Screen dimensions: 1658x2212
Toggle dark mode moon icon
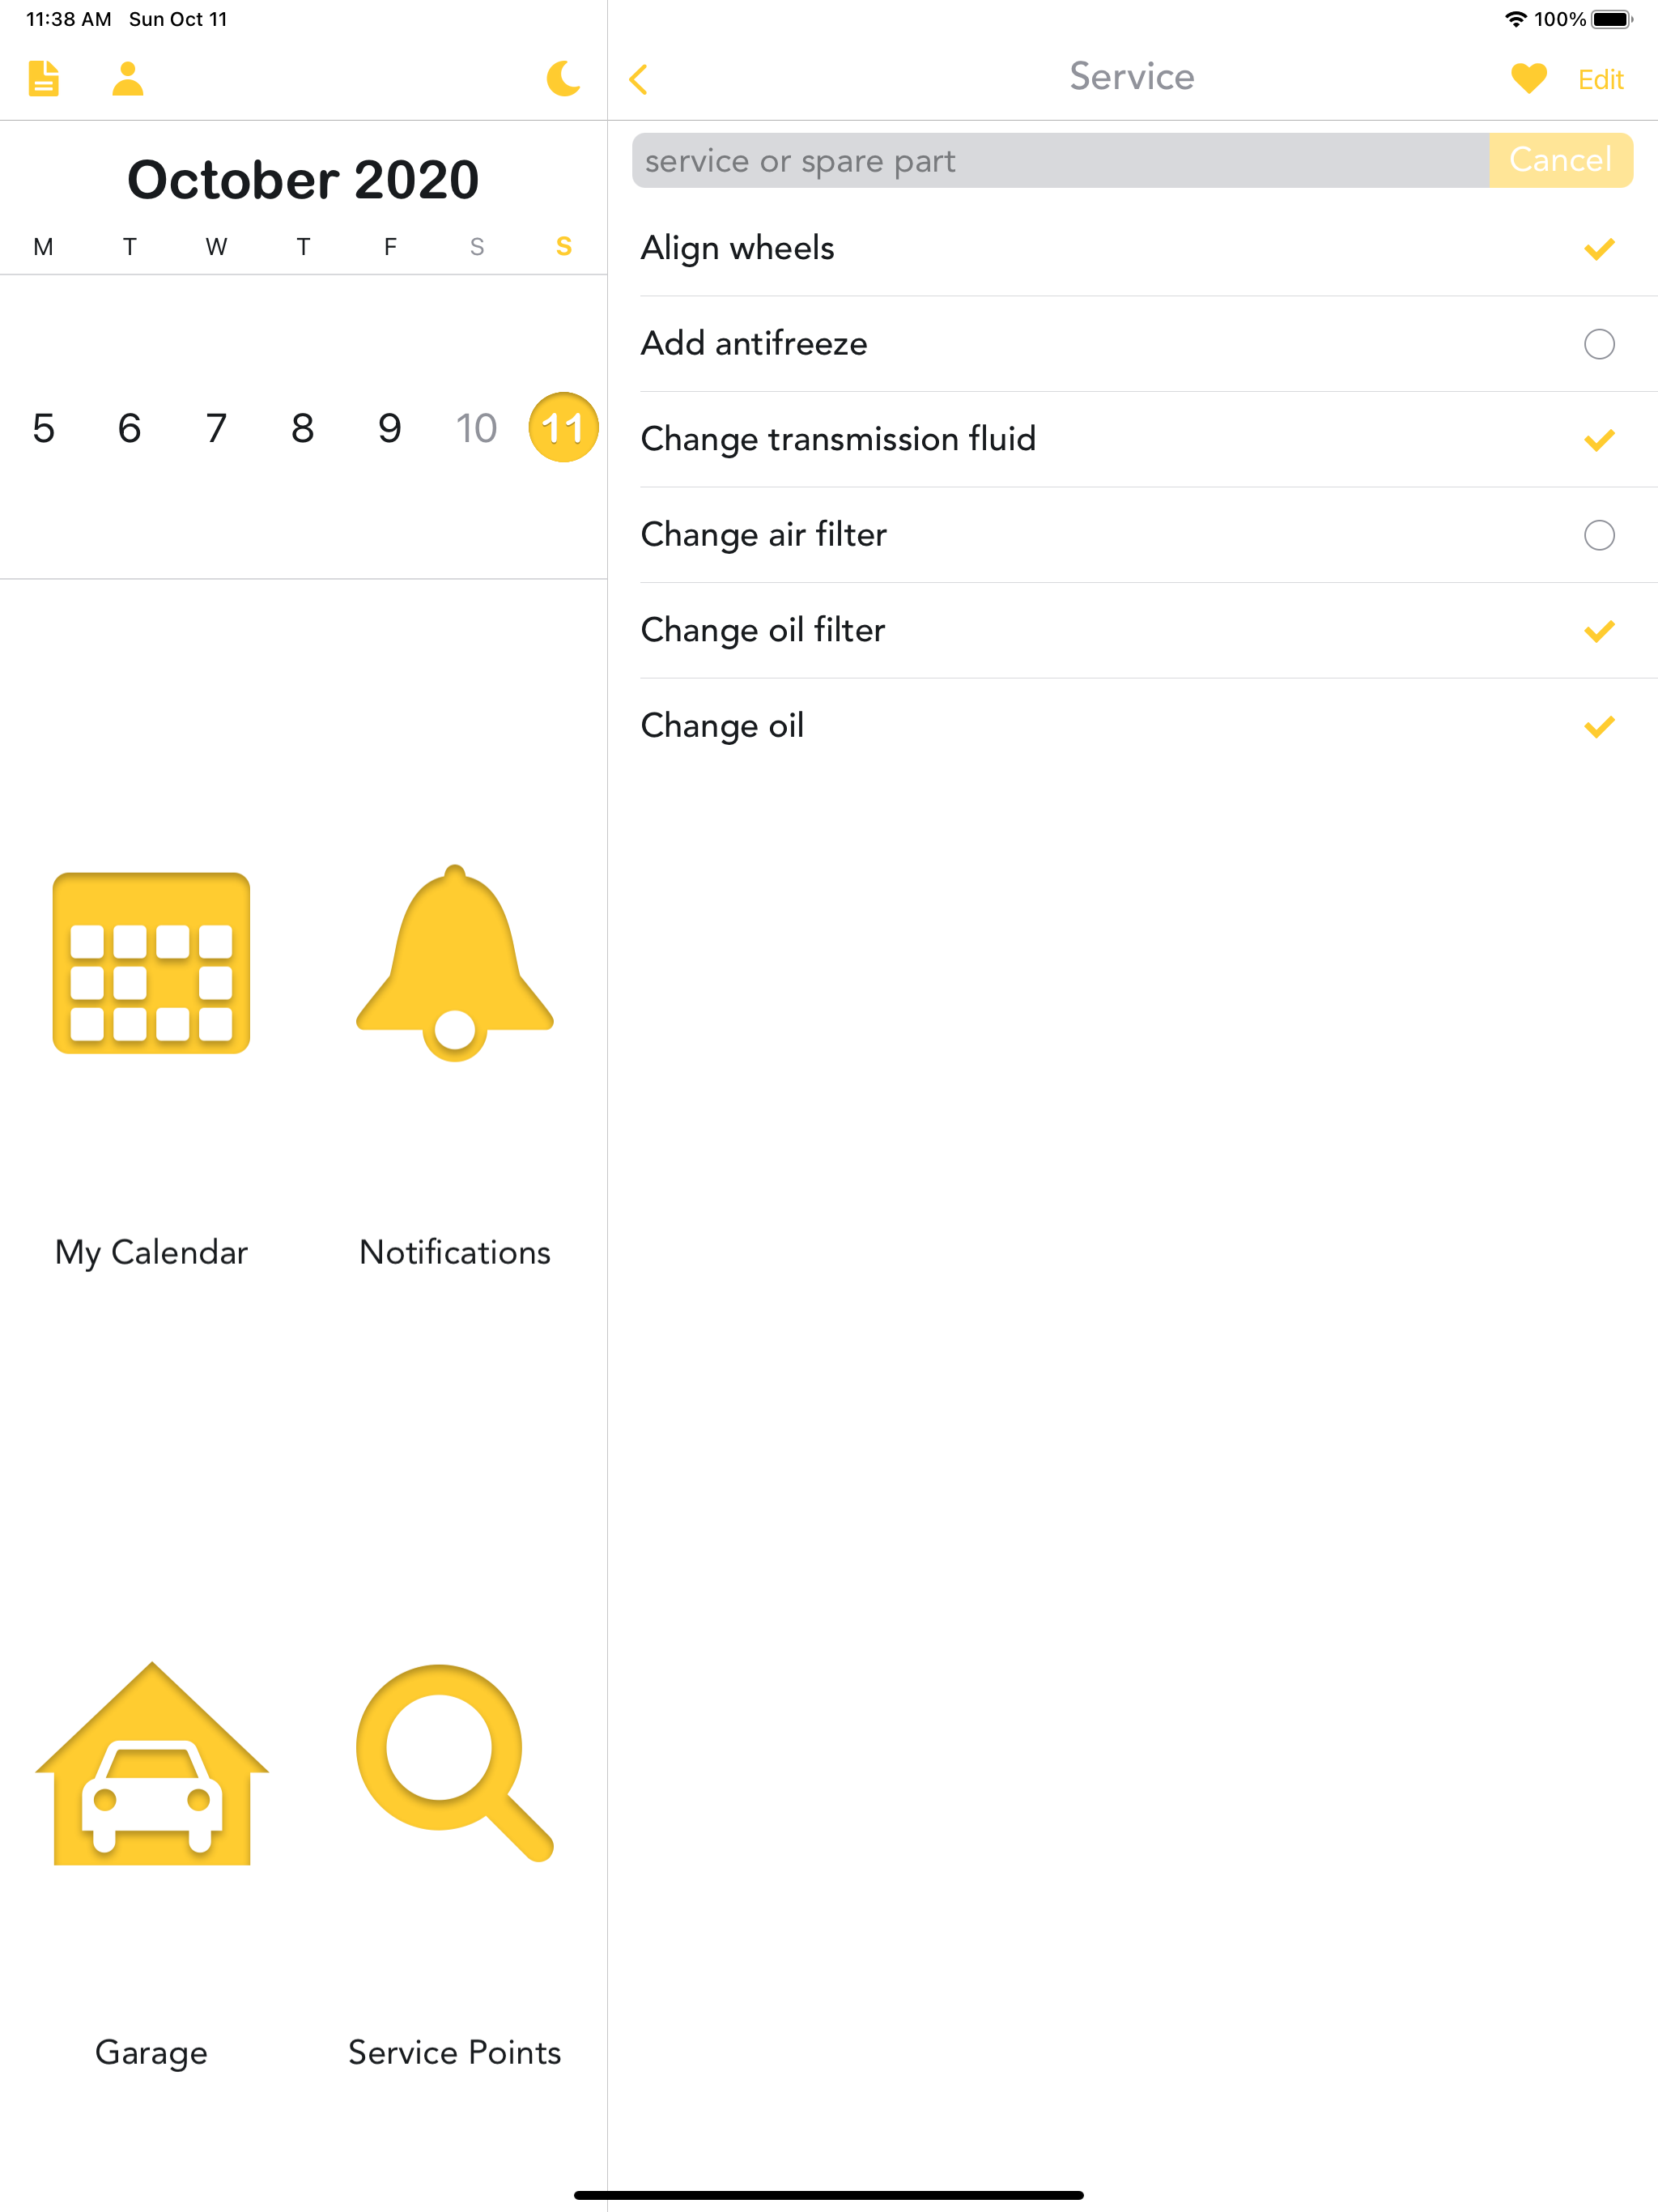coord(563,78)
